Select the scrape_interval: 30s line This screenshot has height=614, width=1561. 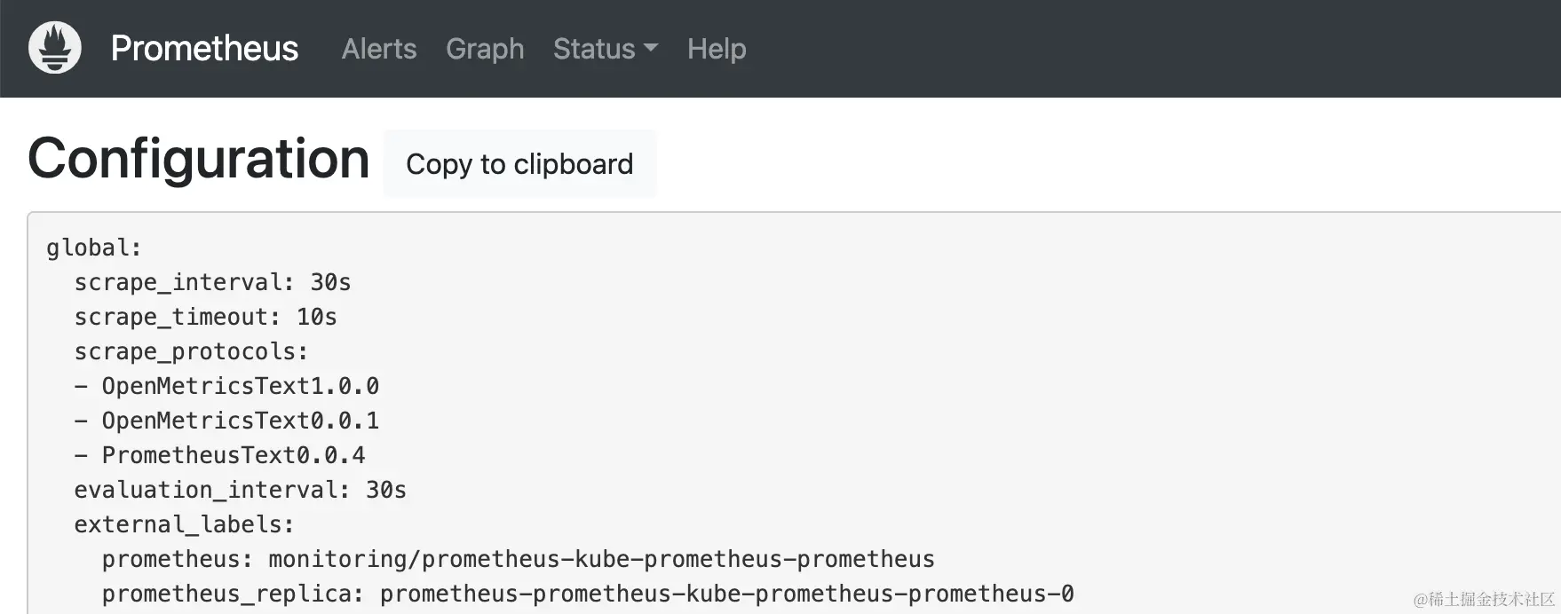[212, 282]
